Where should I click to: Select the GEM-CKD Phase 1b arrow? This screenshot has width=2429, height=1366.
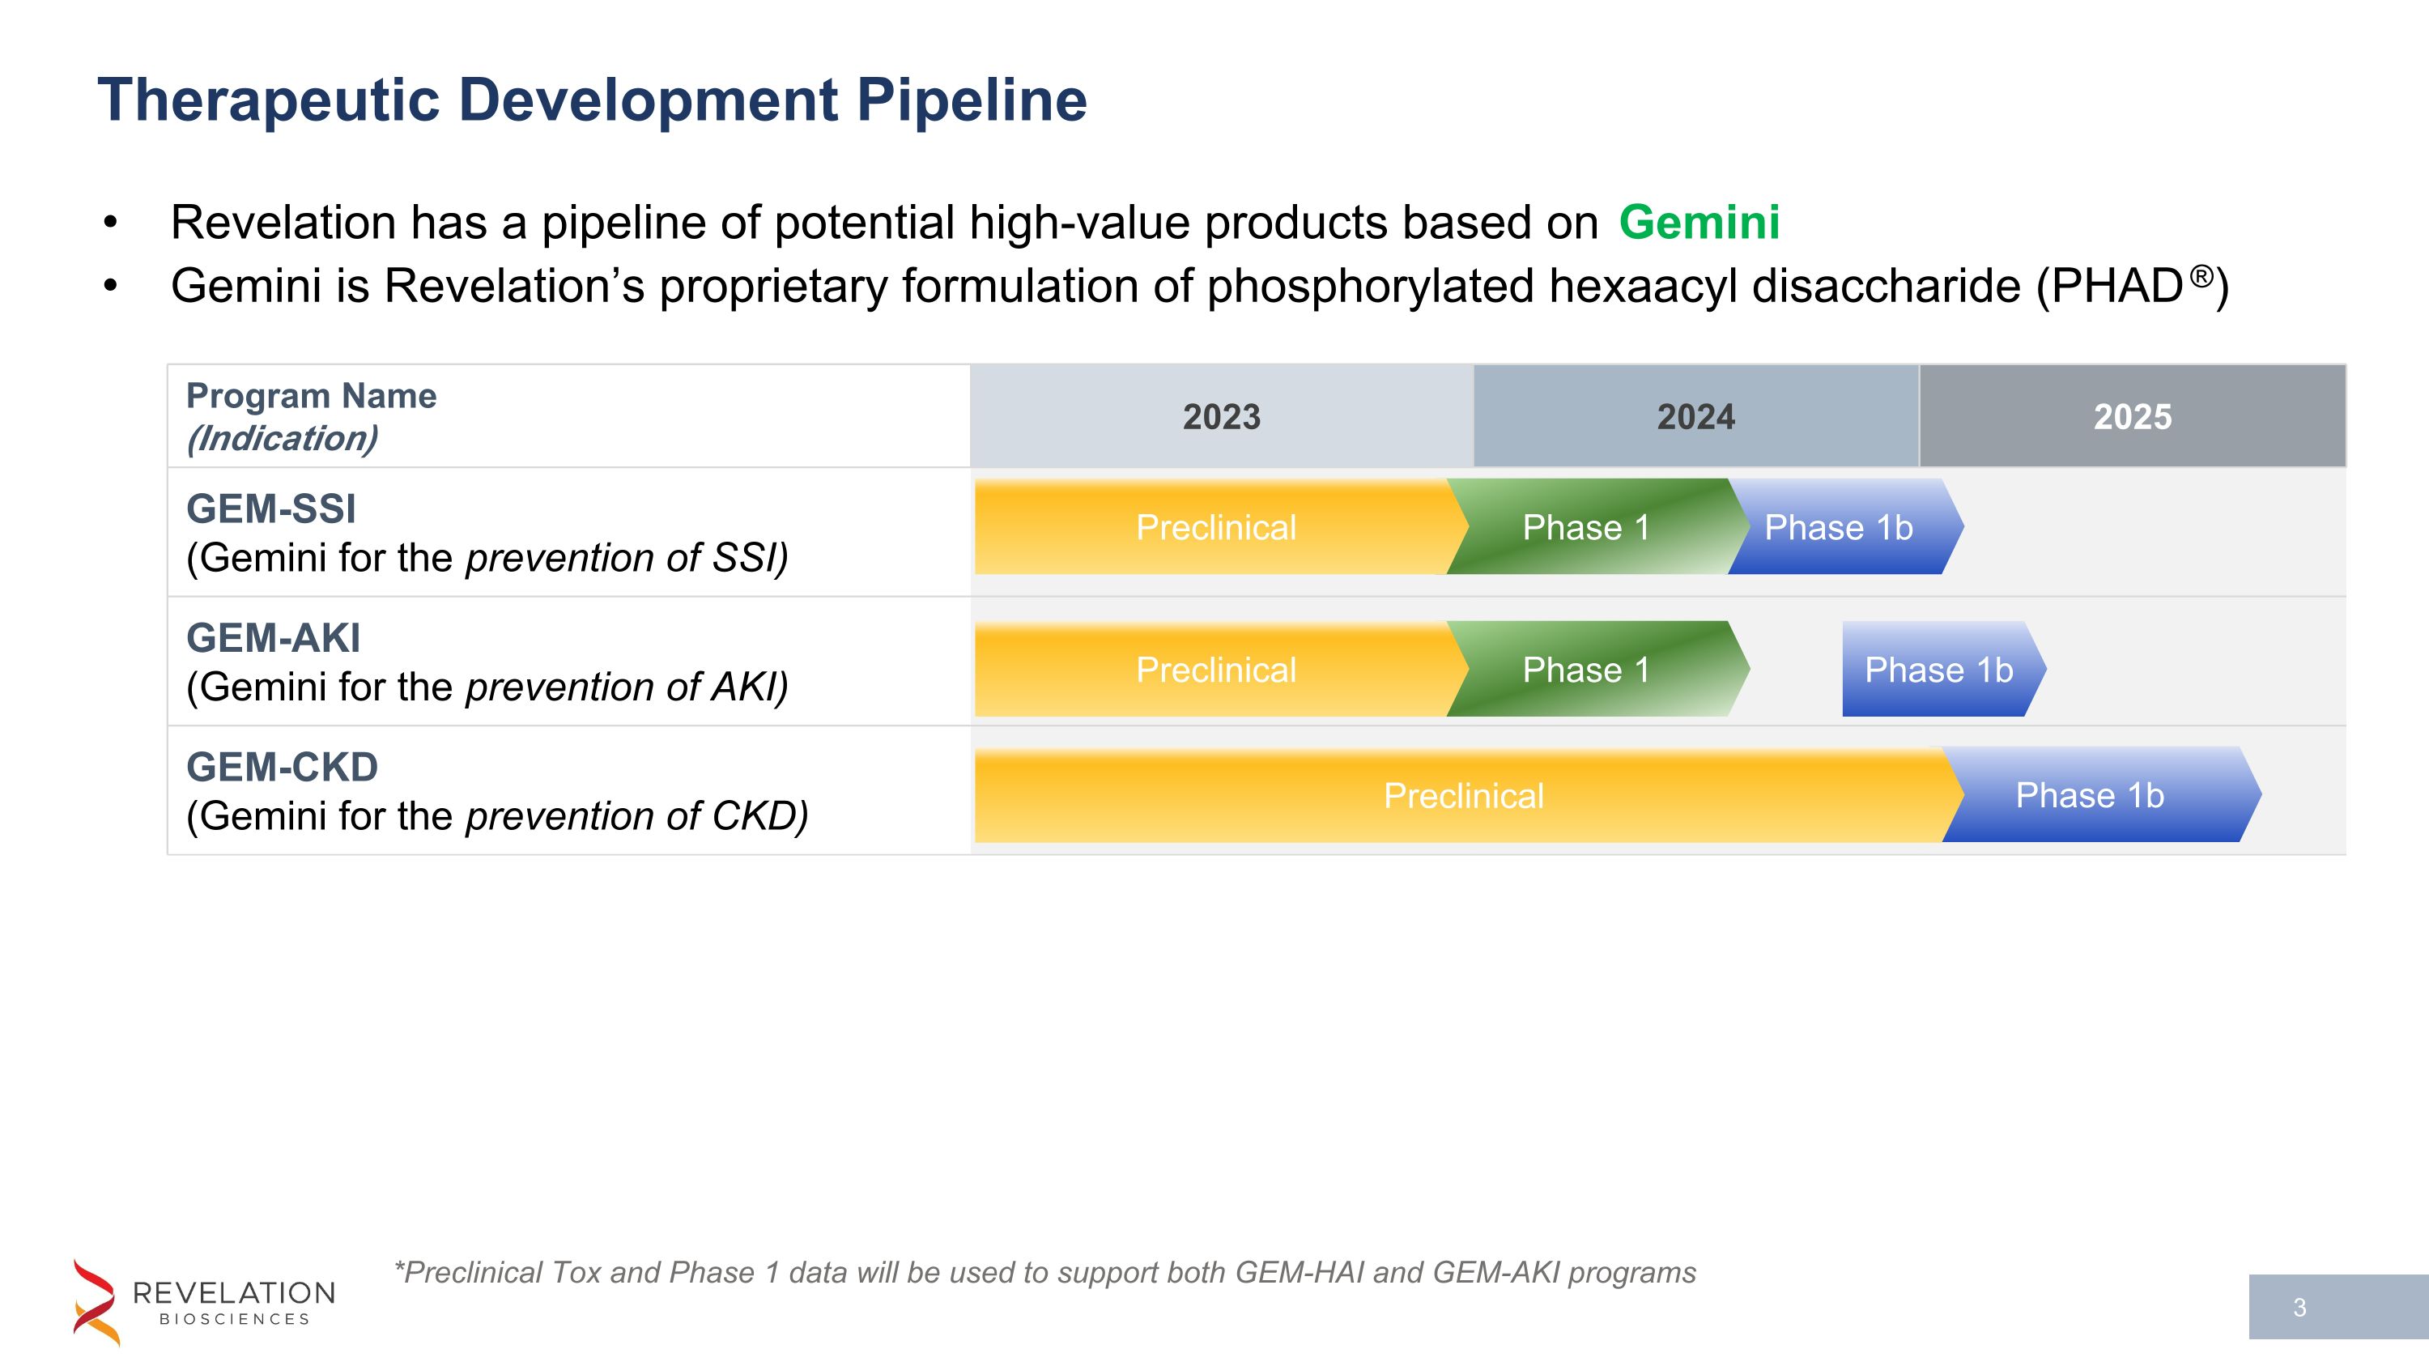click(2089, 797)
